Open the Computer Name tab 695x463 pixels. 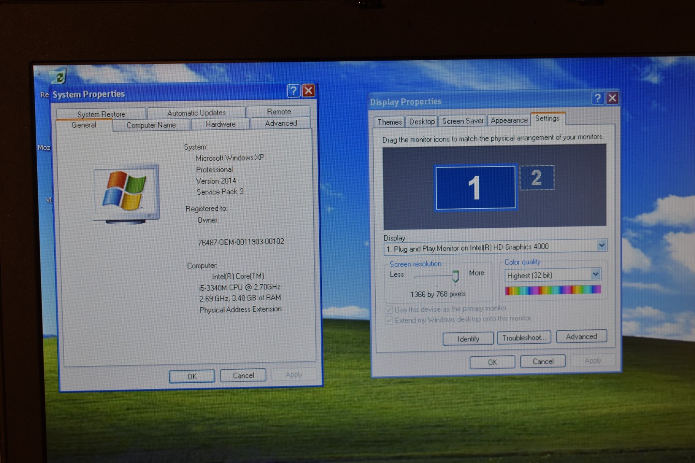coord(151,125)
